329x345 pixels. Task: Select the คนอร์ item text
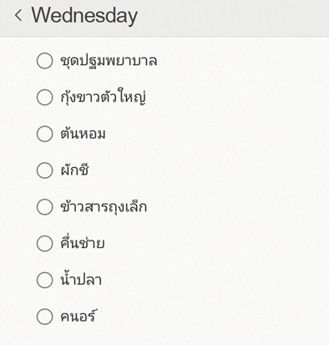point(78,316)
